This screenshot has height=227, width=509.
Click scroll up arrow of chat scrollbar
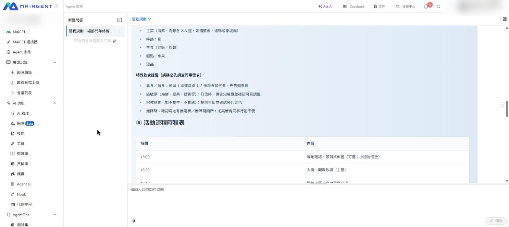(507, 28)
